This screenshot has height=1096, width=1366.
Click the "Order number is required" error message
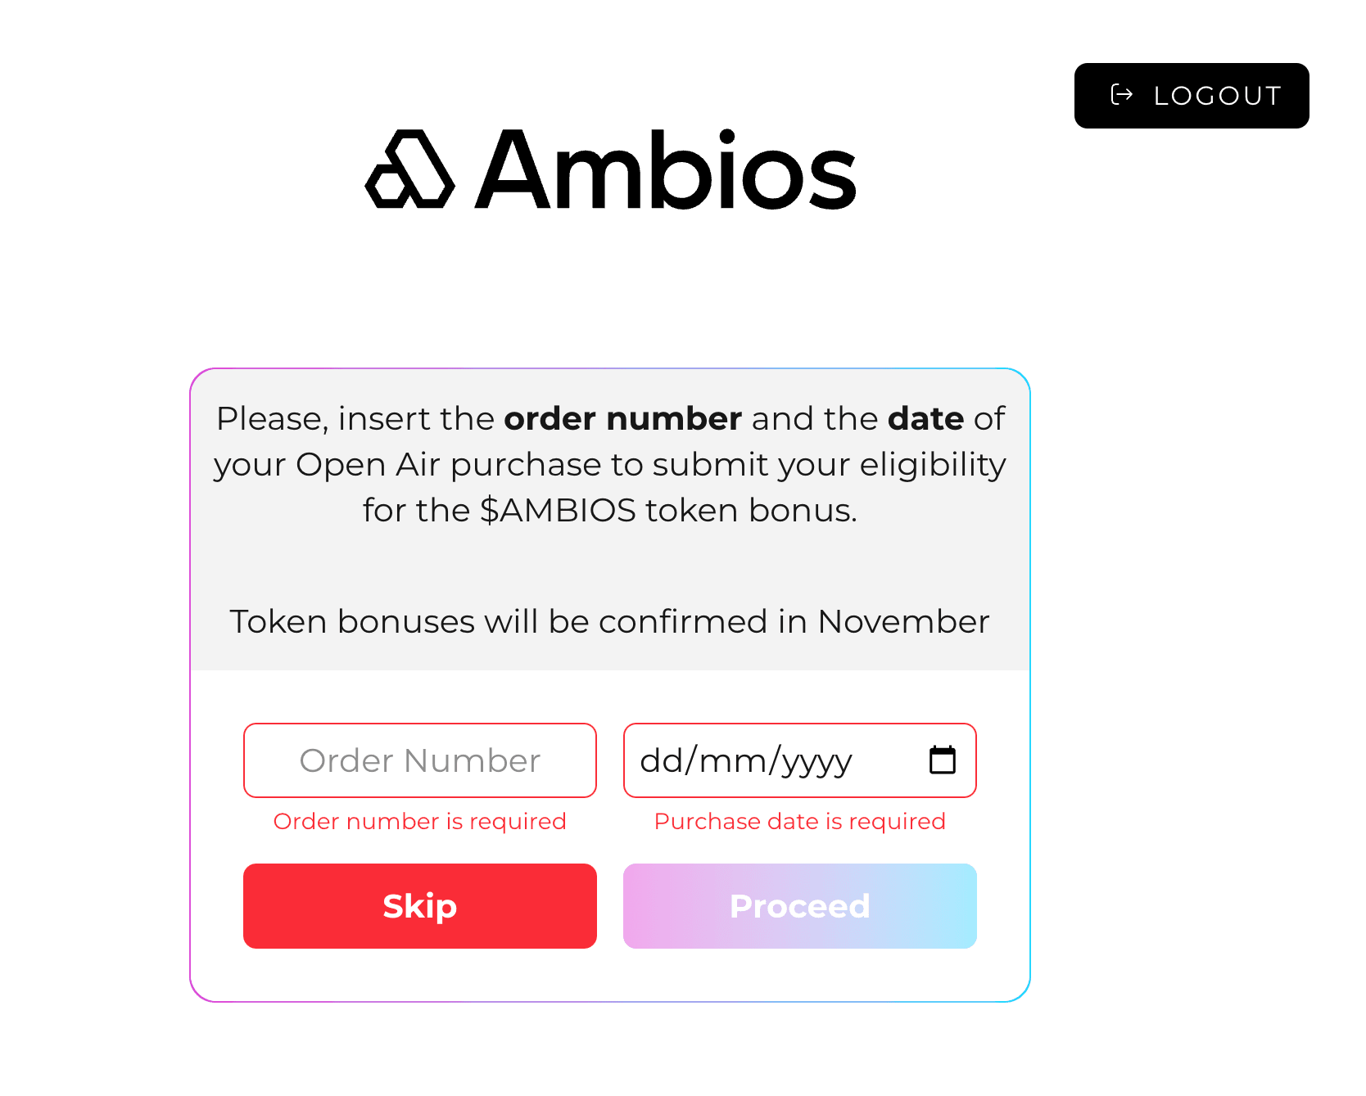419,821
